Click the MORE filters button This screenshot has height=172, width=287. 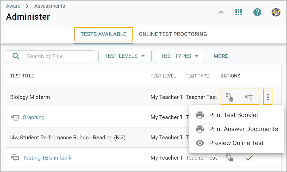tap(221, 56)
